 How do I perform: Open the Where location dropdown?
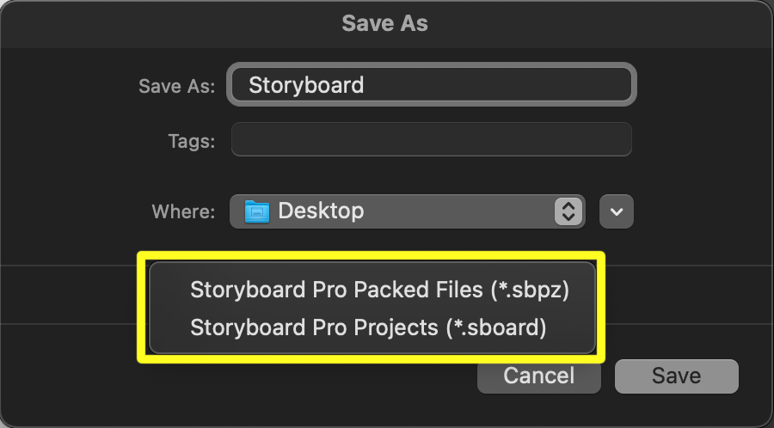(x=407, y=211)
